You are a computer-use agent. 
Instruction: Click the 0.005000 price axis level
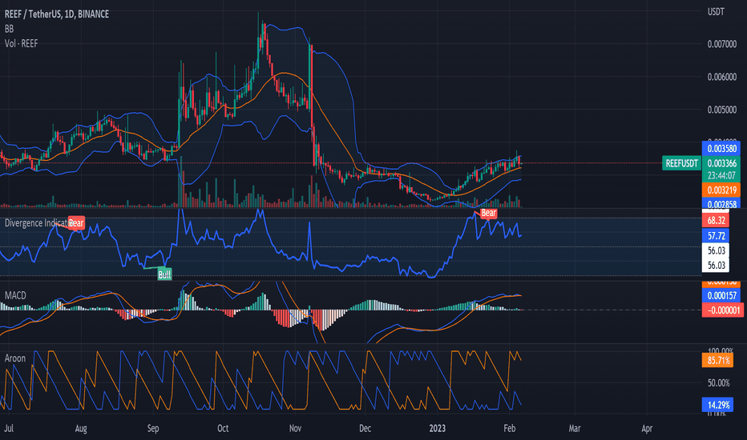(721, 110)
